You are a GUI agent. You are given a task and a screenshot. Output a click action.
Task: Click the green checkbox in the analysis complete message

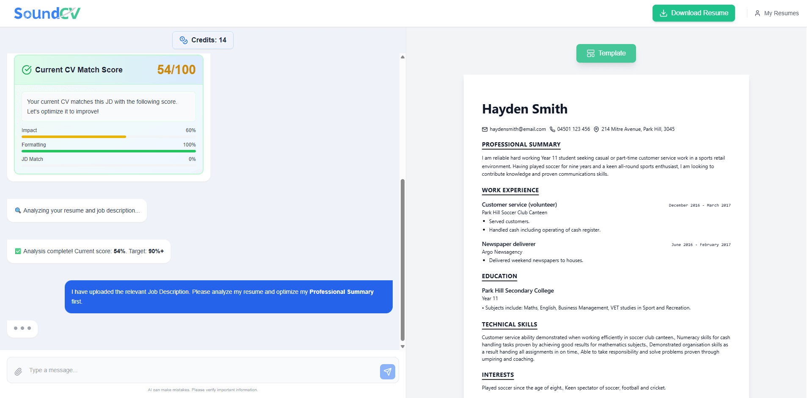(18, 251)
